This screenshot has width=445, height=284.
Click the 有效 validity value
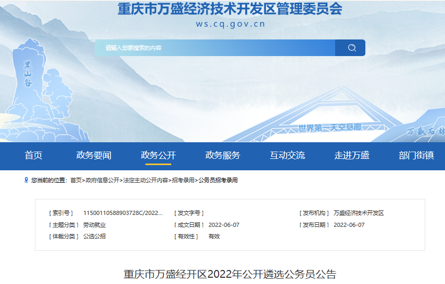pyautogui.click(x=214, y=236)
